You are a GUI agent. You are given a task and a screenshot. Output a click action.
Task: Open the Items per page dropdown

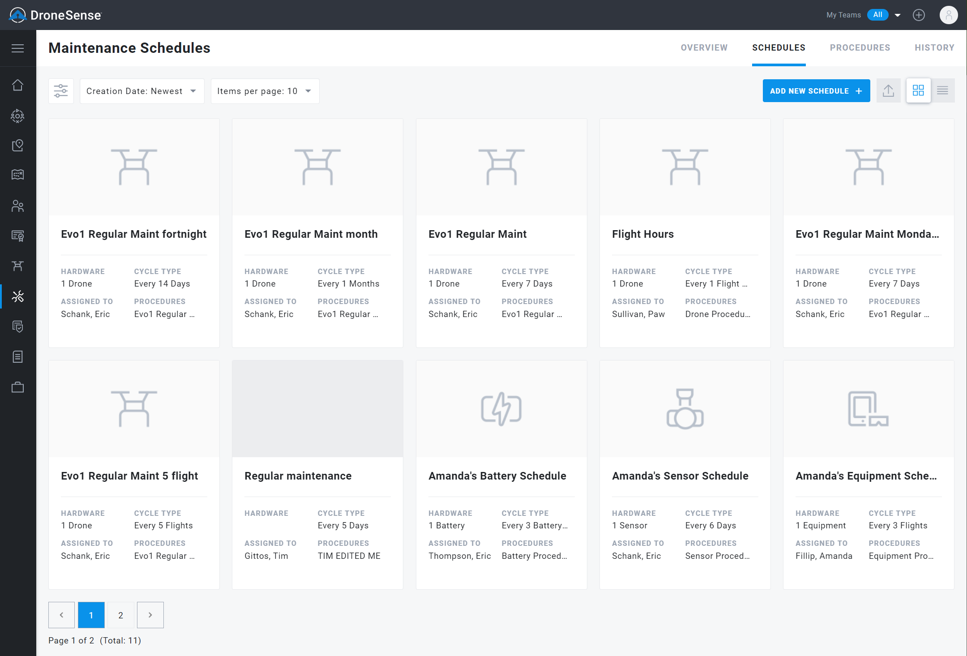265,91
